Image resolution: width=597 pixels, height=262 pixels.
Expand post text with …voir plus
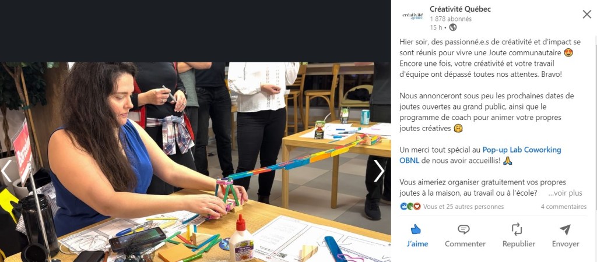[x=565, y=193]
